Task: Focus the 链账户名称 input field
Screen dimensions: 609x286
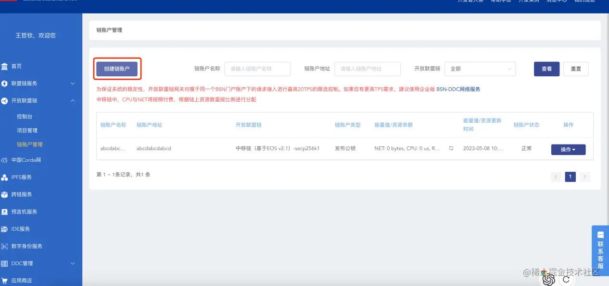Action: [x=257, y=69]
